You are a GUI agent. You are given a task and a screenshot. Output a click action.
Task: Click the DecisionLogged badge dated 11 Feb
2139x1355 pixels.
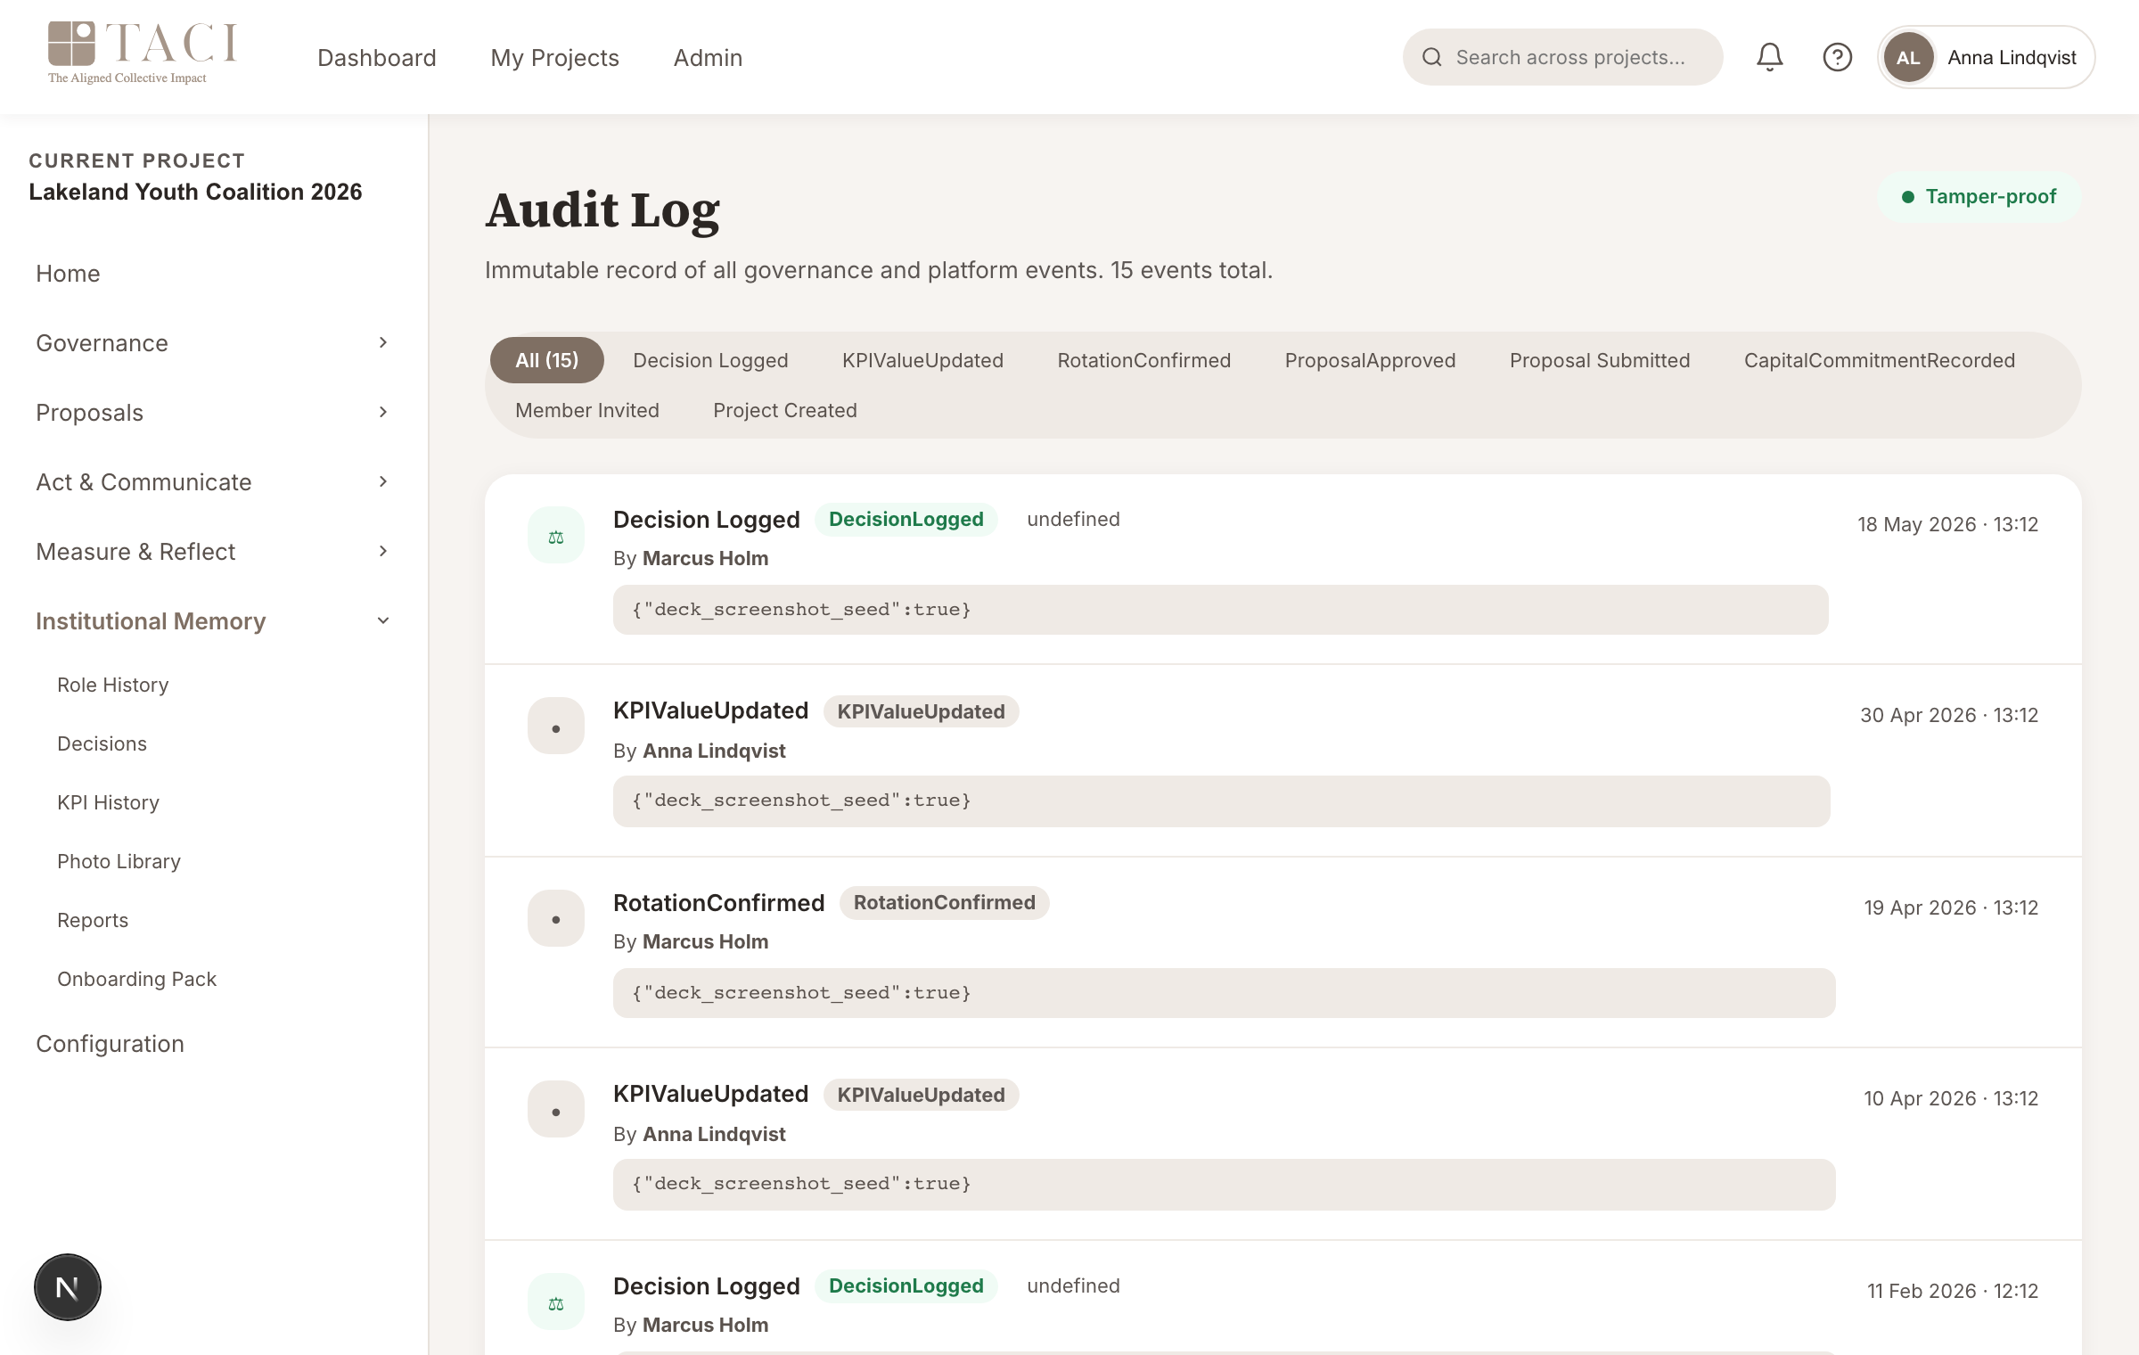pos(906,1285)
